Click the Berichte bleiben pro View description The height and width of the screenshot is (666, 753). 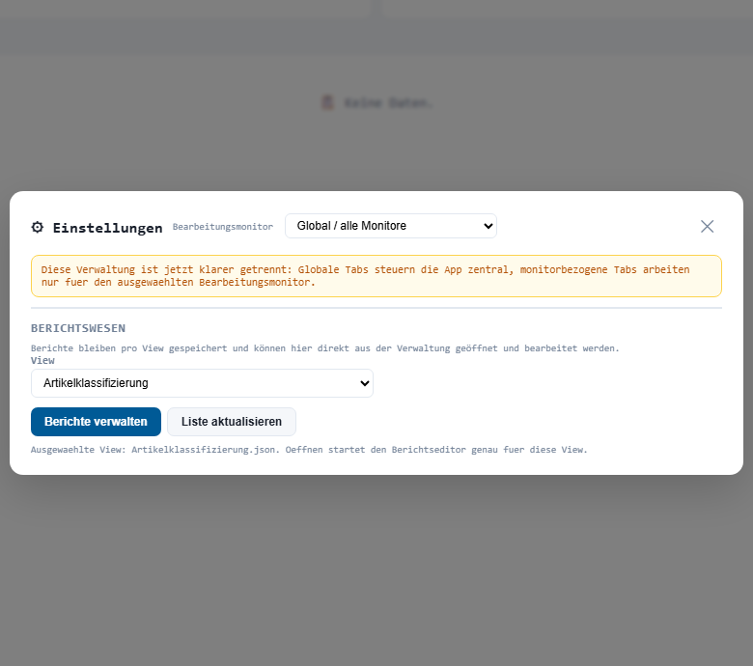324,347
